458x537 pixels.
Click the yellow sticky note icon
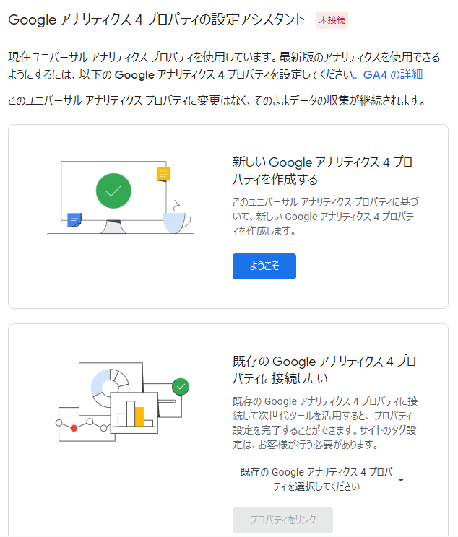click(x=163, y=174)
